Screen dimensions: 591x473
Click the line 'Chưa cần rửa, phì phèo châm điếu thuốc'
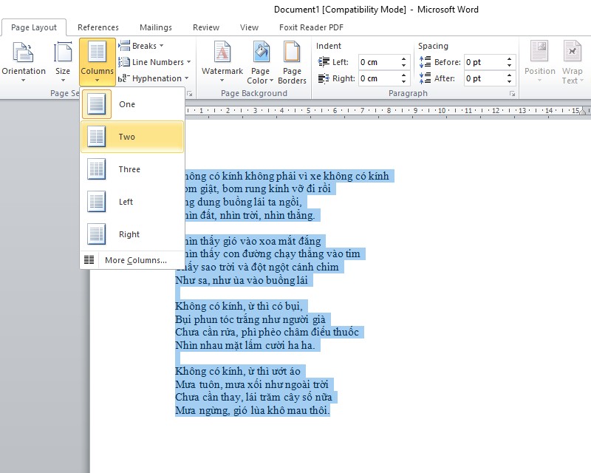click(x=267, y=333)
